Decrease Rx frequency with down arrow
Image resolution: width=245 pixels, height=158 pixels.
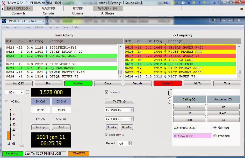[x=132, y=120]
